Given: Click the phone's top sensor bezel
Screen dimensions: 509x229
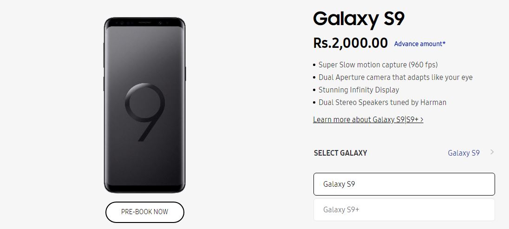Looking at the screenshot, I should tap(144, 23).
